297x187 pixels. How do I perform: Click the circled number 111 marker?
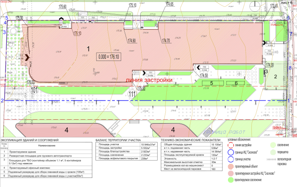pyautogui.click(x=132, y=93)
